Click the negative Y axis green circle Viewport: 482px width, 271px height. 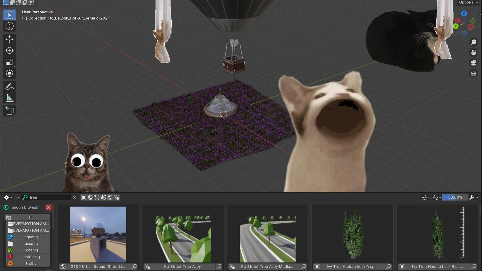click(473, 21)
